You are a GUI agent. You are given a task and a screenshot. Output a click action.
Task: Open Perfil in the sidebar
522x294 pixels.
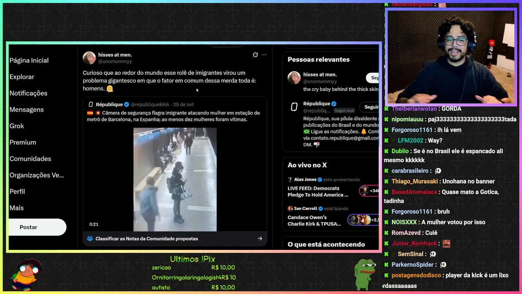(17, 191)
